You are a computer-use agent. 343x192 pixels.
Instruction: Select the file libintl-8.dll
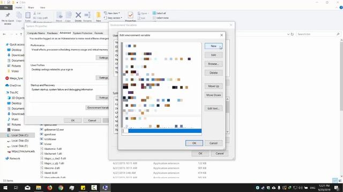pos(49,173)
